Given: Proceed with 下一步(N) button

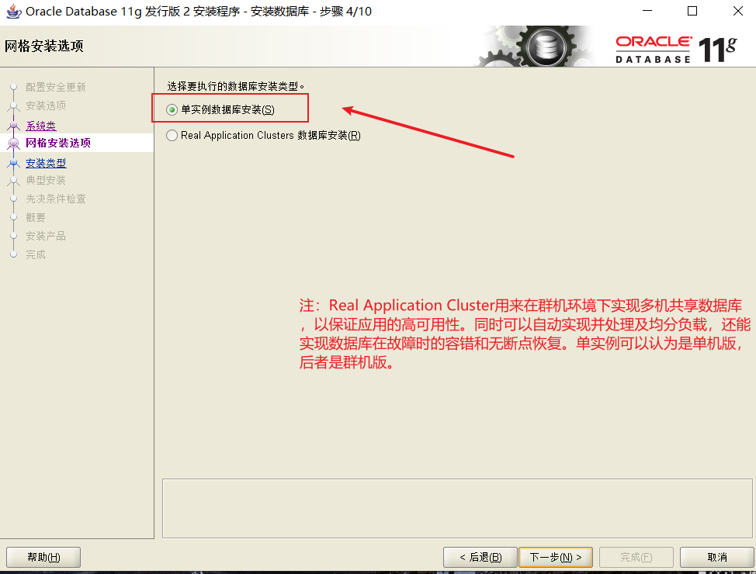Looking at the screenshot, I should point(556,557).
